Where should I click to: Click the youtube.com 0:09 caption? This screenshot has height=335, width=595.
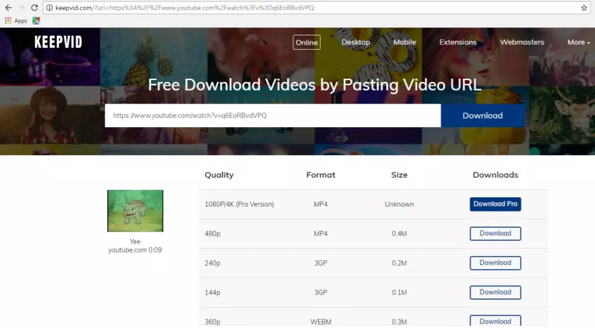tap(135, 250)
